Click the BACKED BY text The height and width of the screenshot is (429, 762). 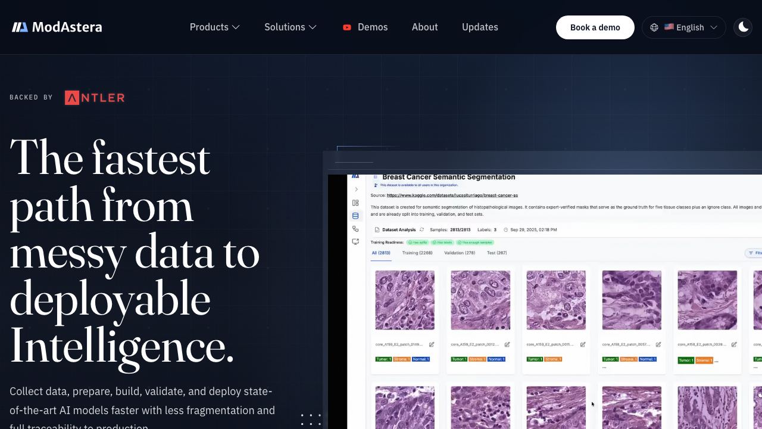coord(31,97)
